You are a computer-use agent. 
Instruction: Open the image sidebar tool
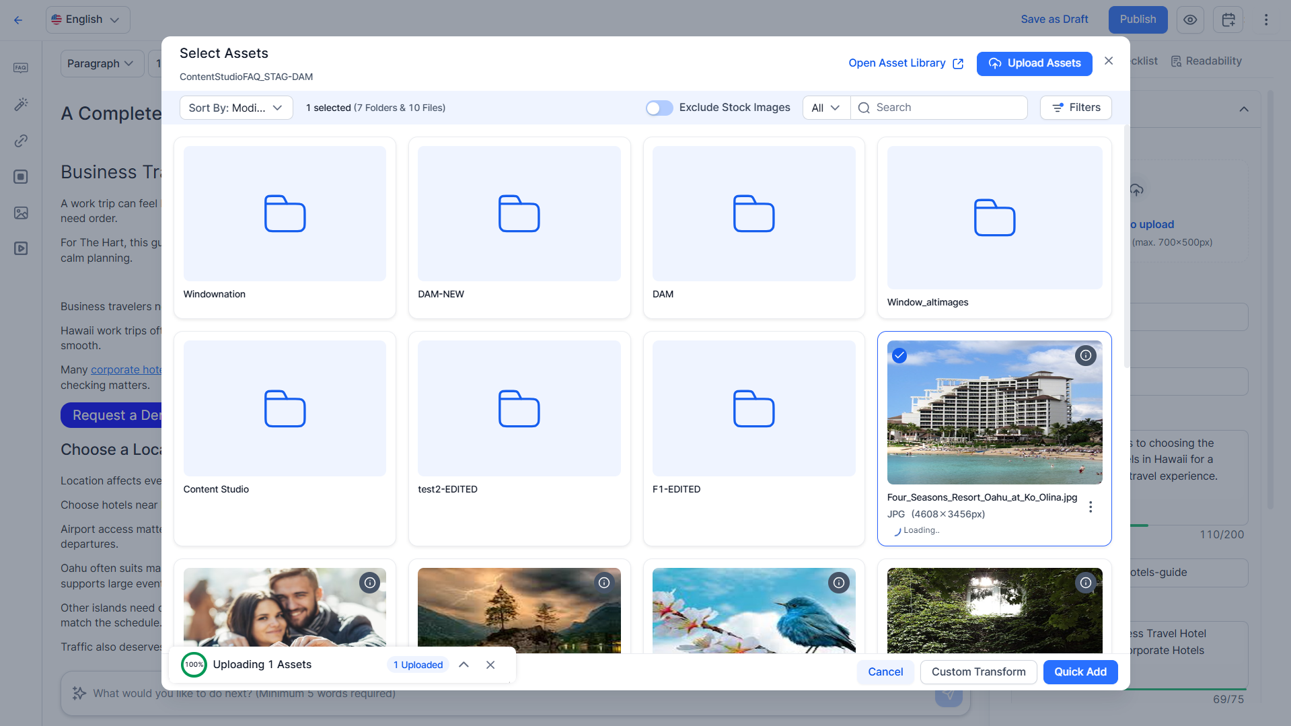click(21, 213)
